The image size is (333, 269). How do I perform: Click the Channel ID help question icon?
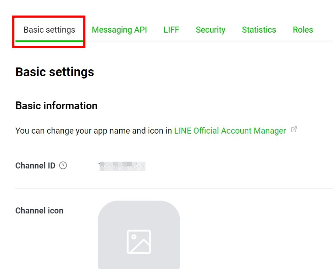pyautogui.click(x=63, y=165)
